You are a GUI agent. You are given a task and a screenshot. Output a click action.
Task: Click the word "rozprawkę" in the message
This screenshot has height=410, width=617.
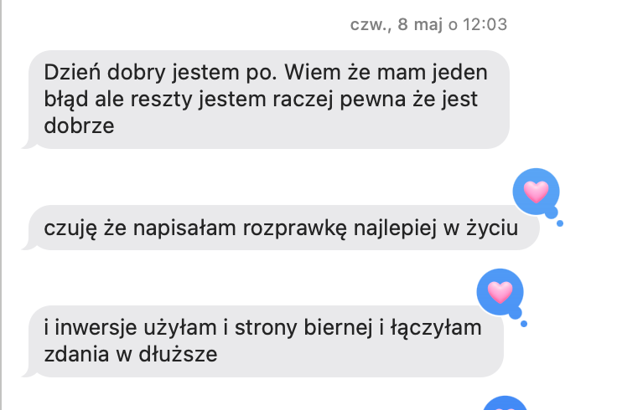[x=295, y=228]
